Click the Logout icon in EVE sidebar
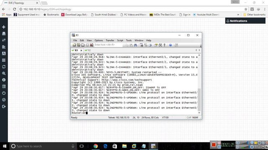This screenshot has width=268, height=150. pos(4,107)
